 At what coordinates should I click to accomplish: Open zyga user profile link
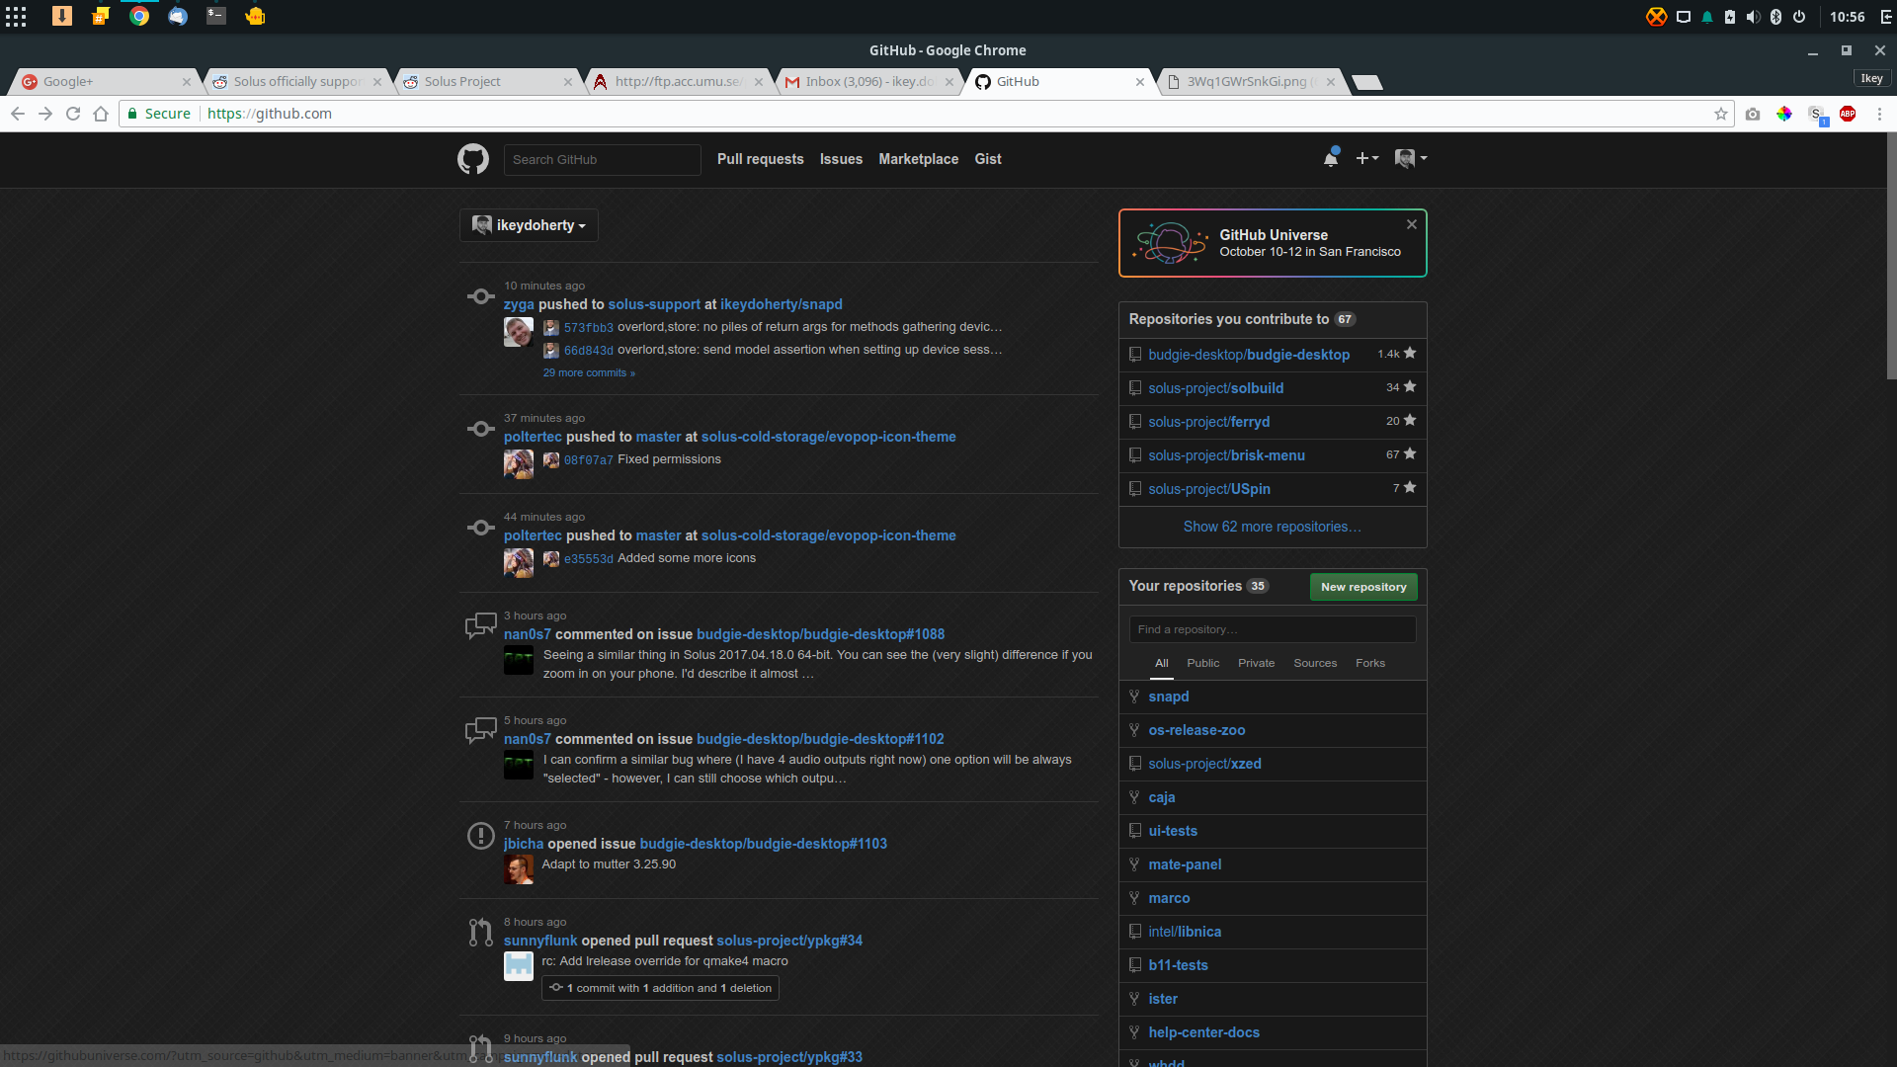point(519,304)
